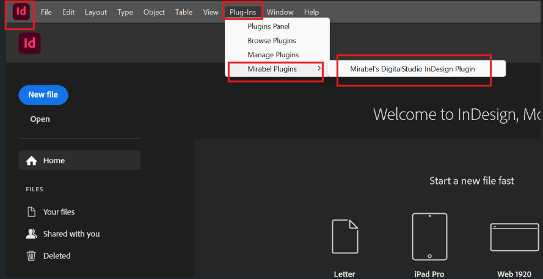Open the Window menu
Screen dimensions: 543x279
[x=280, y=12]
